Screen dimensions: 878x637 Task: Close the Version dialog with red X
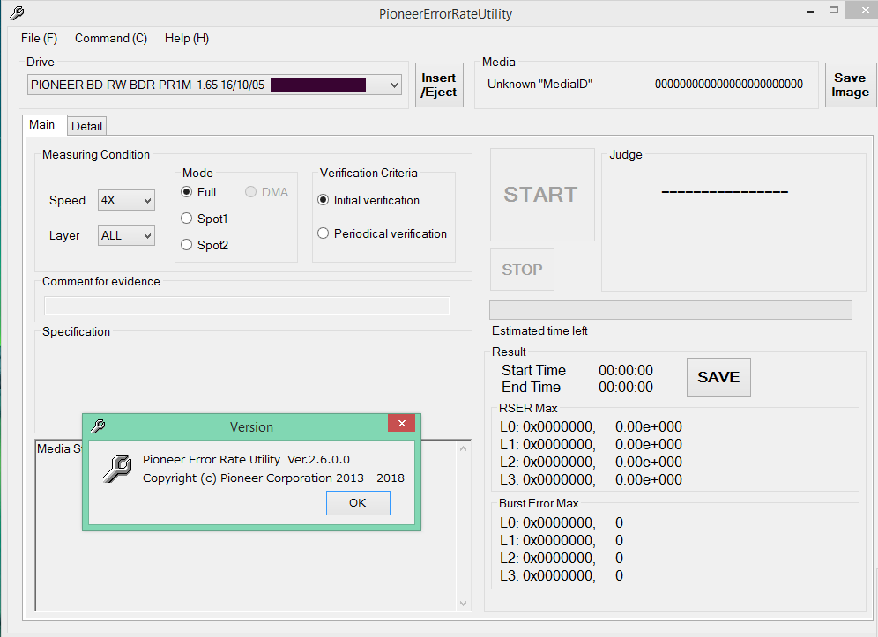coord(401,423)
